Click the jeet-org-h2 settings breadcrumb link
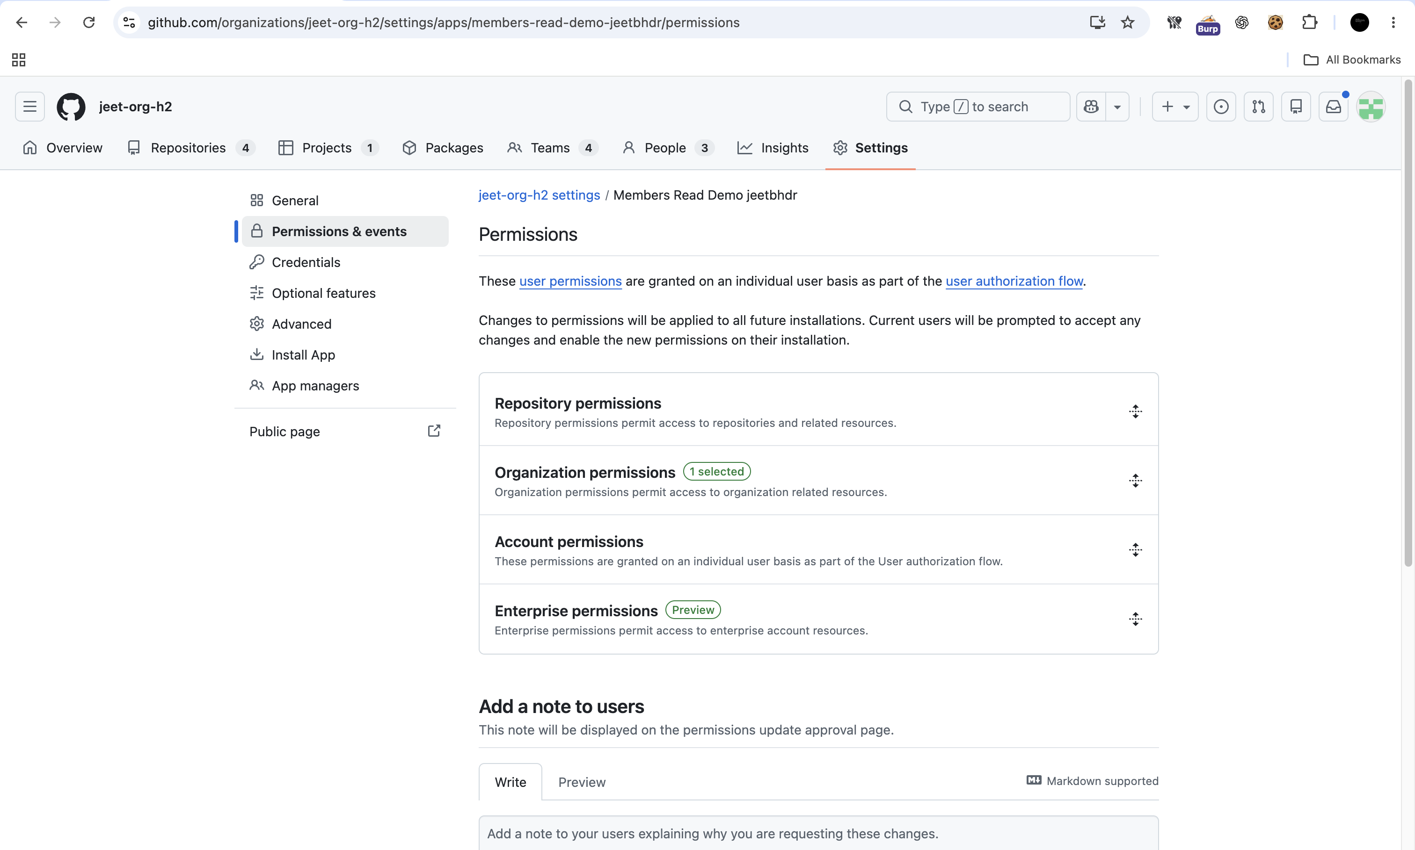1415x850 pixels. coord(540,195)
